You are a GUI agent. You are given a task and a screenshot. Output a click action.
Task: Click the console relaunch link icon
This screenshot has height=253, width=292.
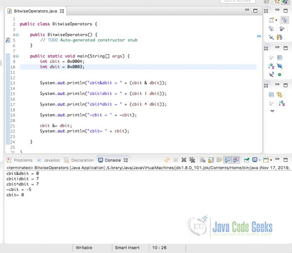click(167, 160)
